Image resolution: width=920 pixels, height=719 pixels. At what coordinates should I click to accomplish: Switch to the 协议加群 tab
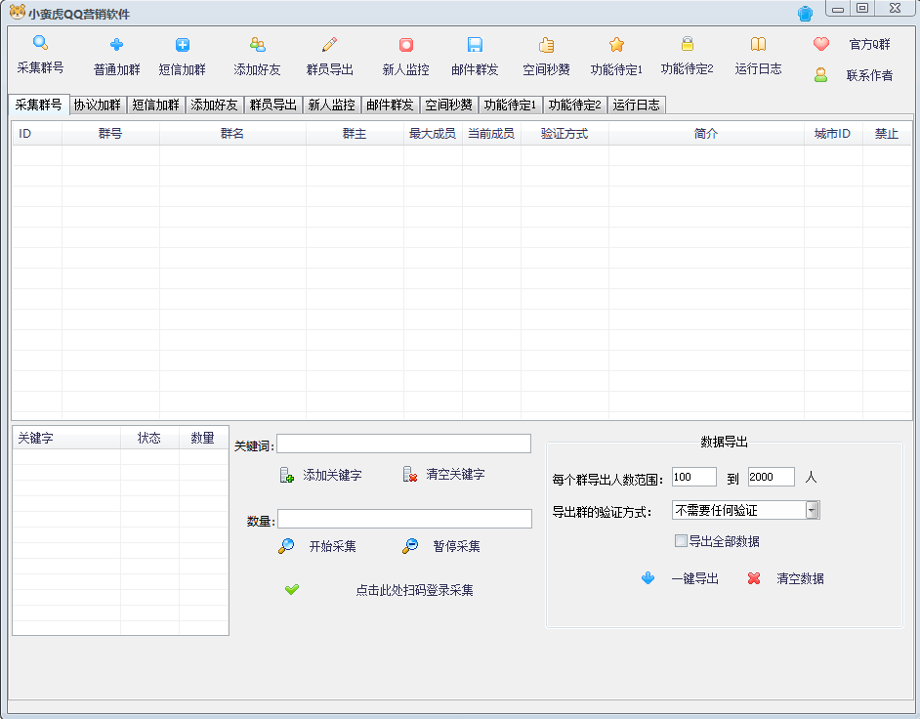pos(97,106)
